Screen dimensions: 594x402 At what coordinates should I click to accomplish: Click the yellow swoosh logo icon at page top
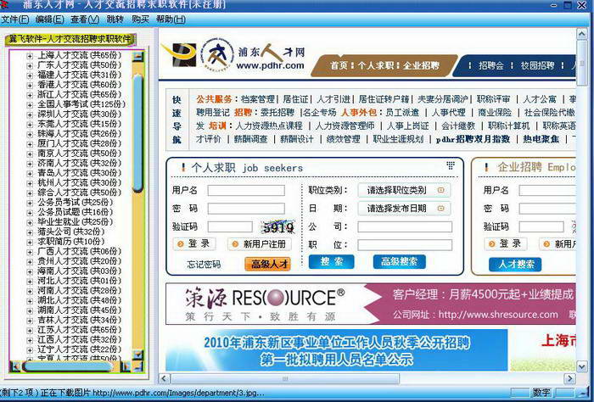pyautogui.click(x=179, y=55)
